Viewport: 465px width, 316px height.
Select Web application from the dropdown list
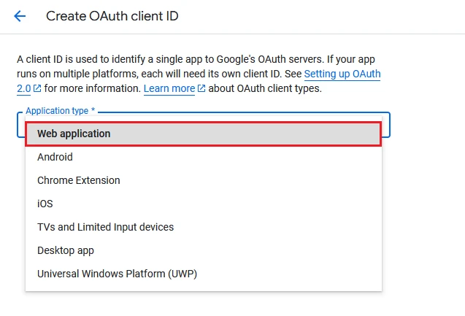[204, 134]
